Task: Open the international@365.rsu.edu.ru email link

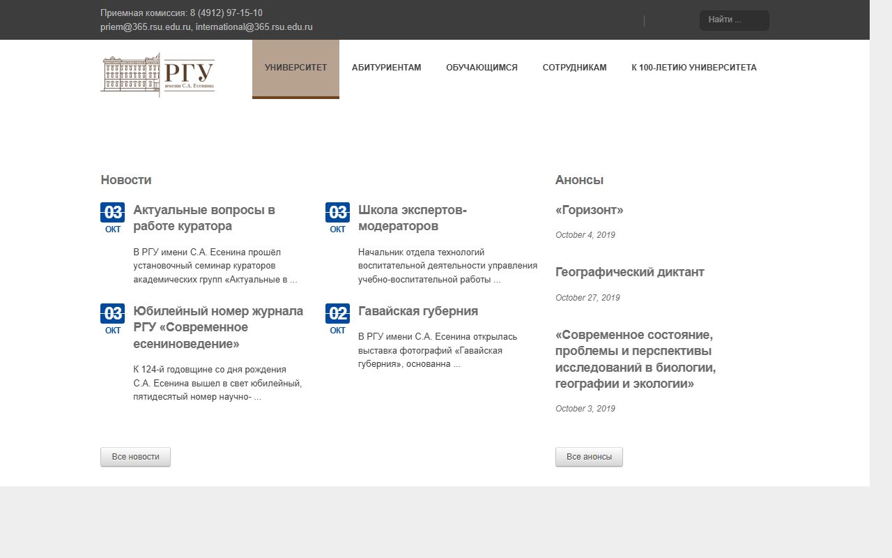Action: coord(254,27)
